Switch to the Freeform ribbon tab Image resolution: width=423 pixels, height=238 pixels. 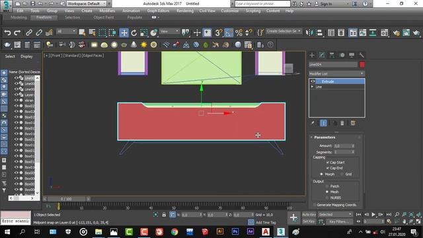click(44, 17)
